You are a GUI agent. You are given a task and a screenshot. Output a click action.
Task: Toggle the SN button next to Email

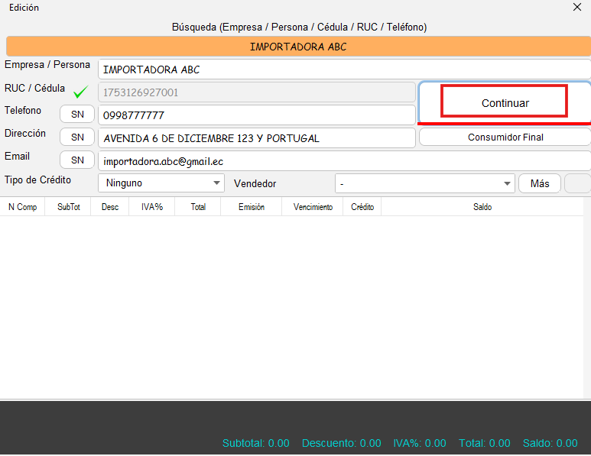click(77, 160)
